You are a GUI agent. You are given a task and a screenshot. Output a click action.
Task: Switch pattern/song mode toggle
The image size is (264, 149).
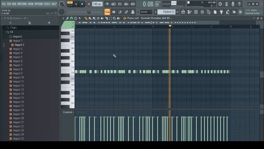(70, 4)
